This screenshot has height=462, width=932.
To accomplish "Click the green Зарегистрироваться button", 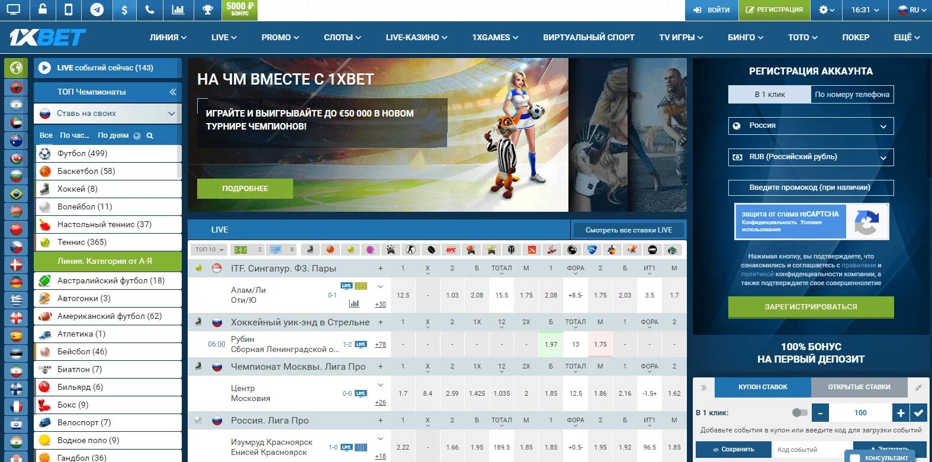I will click(x=811, y=307).
